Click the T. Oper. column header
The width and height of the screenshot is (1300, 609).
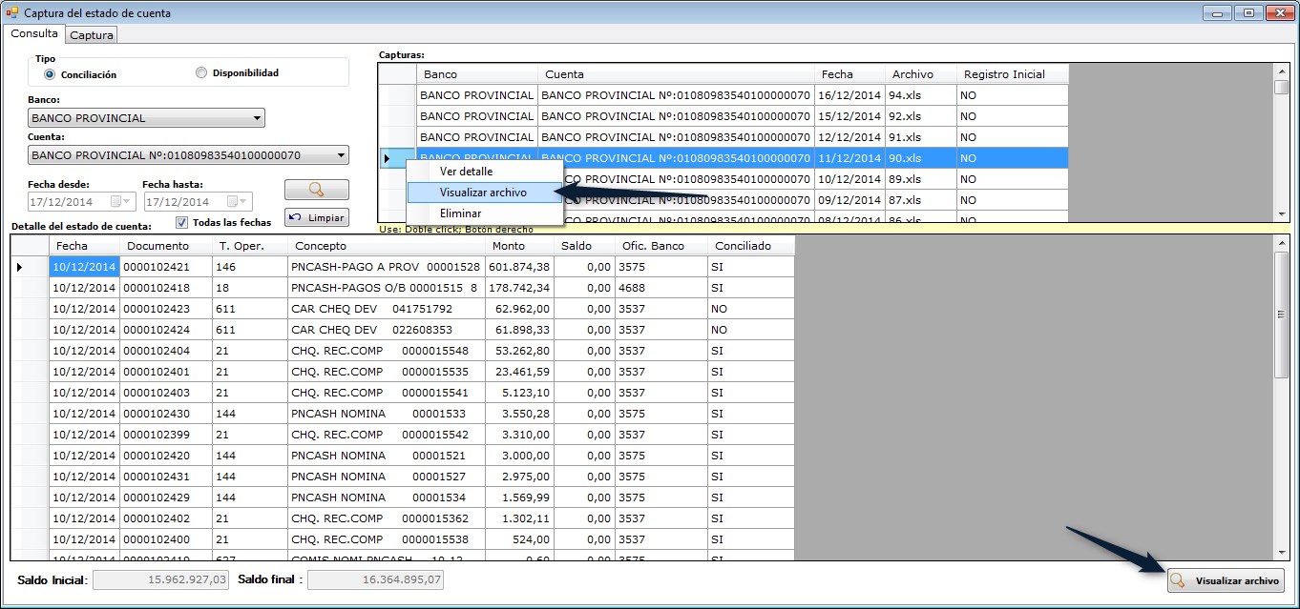click(251, 246)
